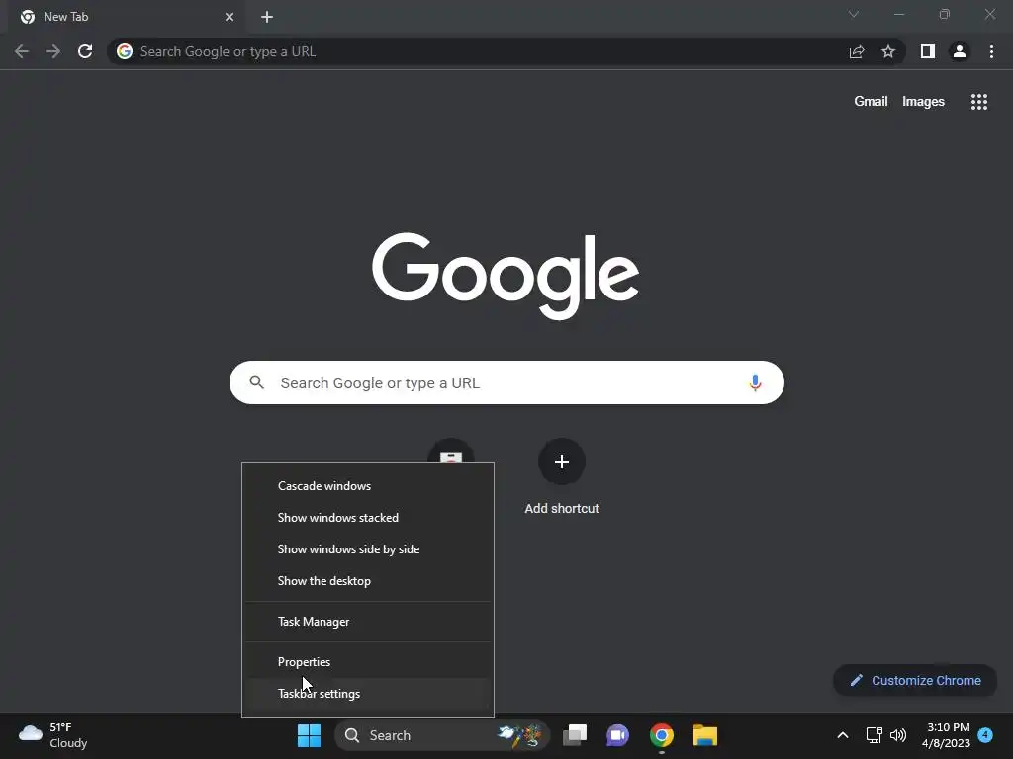Click the Add shortcut plus icon
Viewport: 1013px width, 759px height.
(562, 462)
